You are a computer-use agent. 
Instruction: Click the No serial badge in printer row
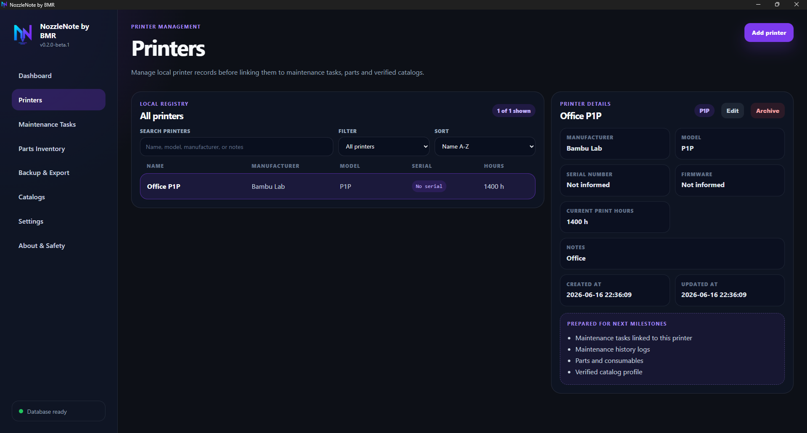point(429,186)
